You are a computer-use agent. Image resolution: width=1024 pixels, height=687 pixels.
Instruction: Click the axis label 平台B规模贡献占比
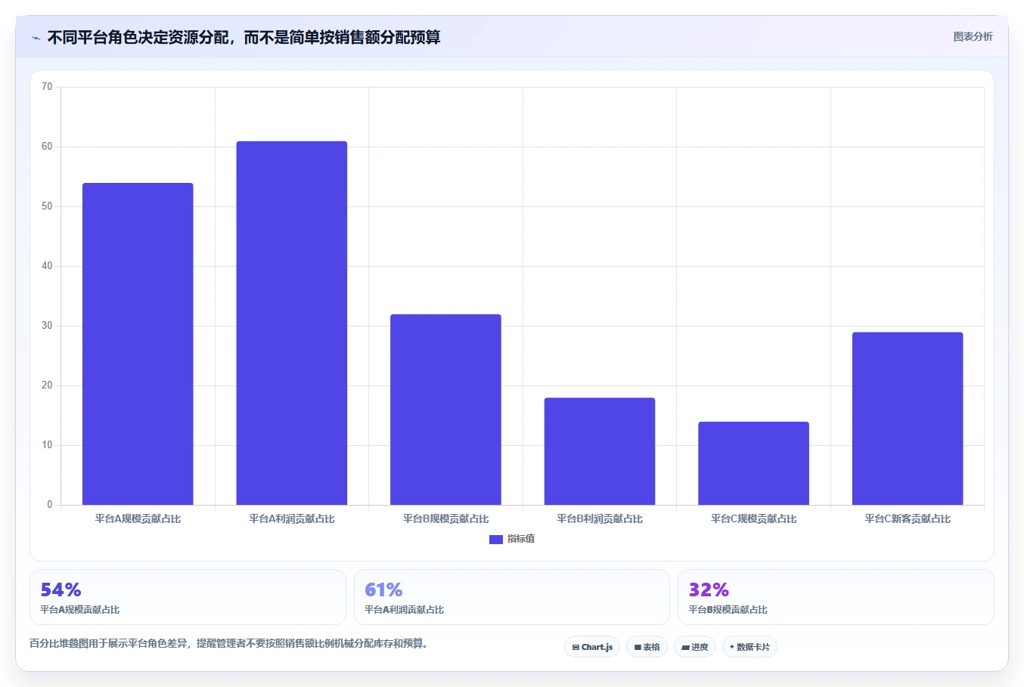tap(445, 519)
